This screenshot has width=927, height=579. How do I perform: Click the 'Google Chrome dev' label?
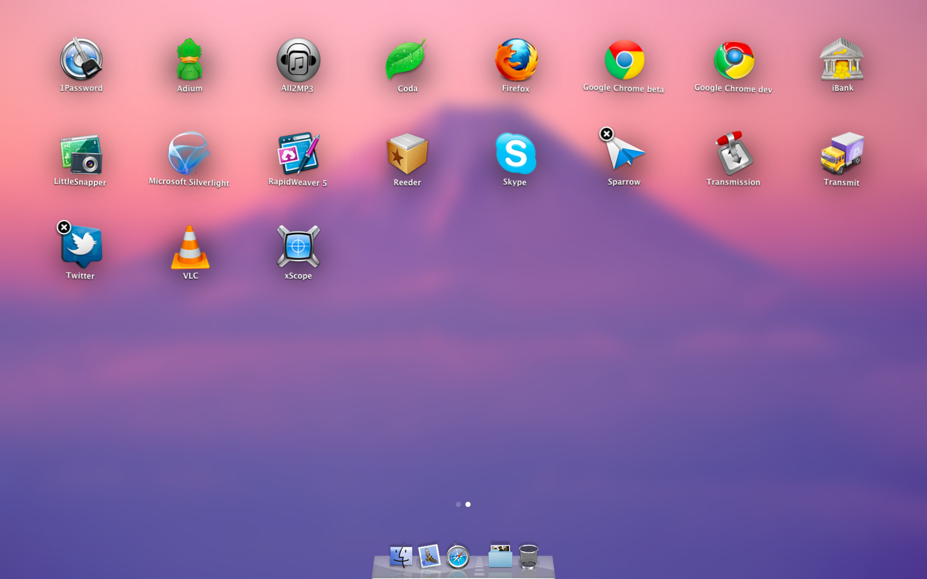pos(733,88)
